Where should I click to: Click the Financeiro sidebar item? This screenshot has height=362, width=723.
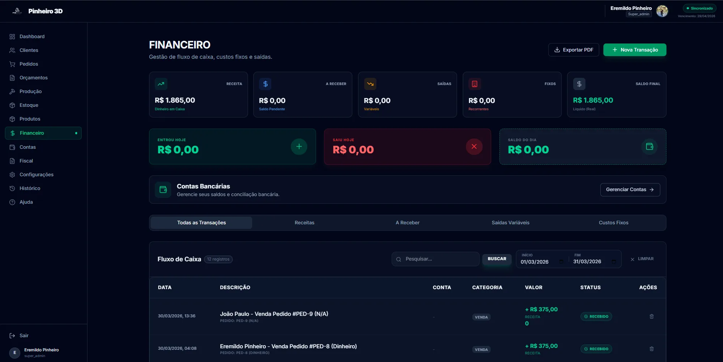click(43, 133)
